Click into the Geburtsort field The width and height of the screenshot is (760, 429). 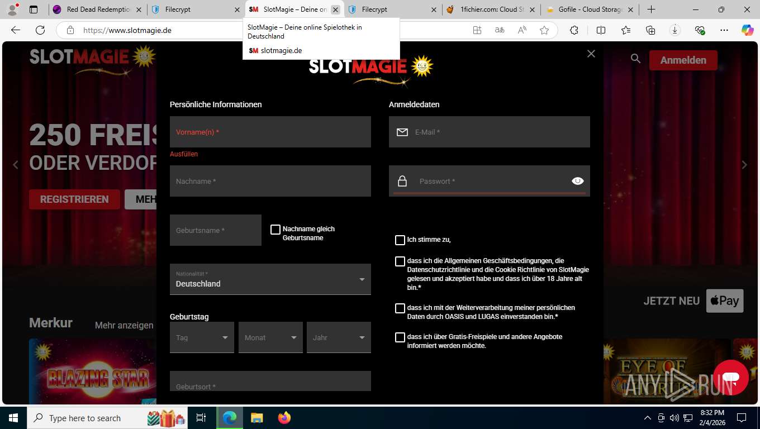point(270,381)
